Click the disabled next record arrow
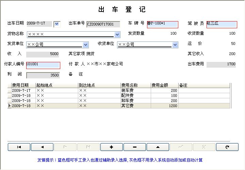245x170 pixels. pos(65,147)
